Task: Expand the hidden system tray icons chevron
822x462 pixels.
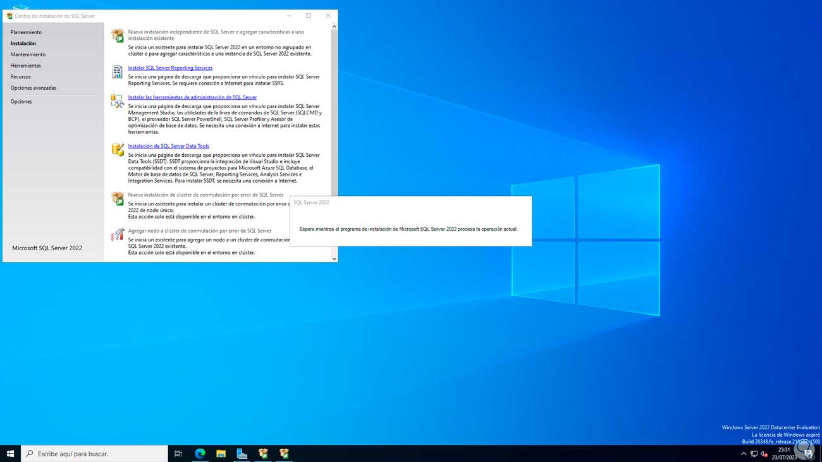Action: (744, 454)
